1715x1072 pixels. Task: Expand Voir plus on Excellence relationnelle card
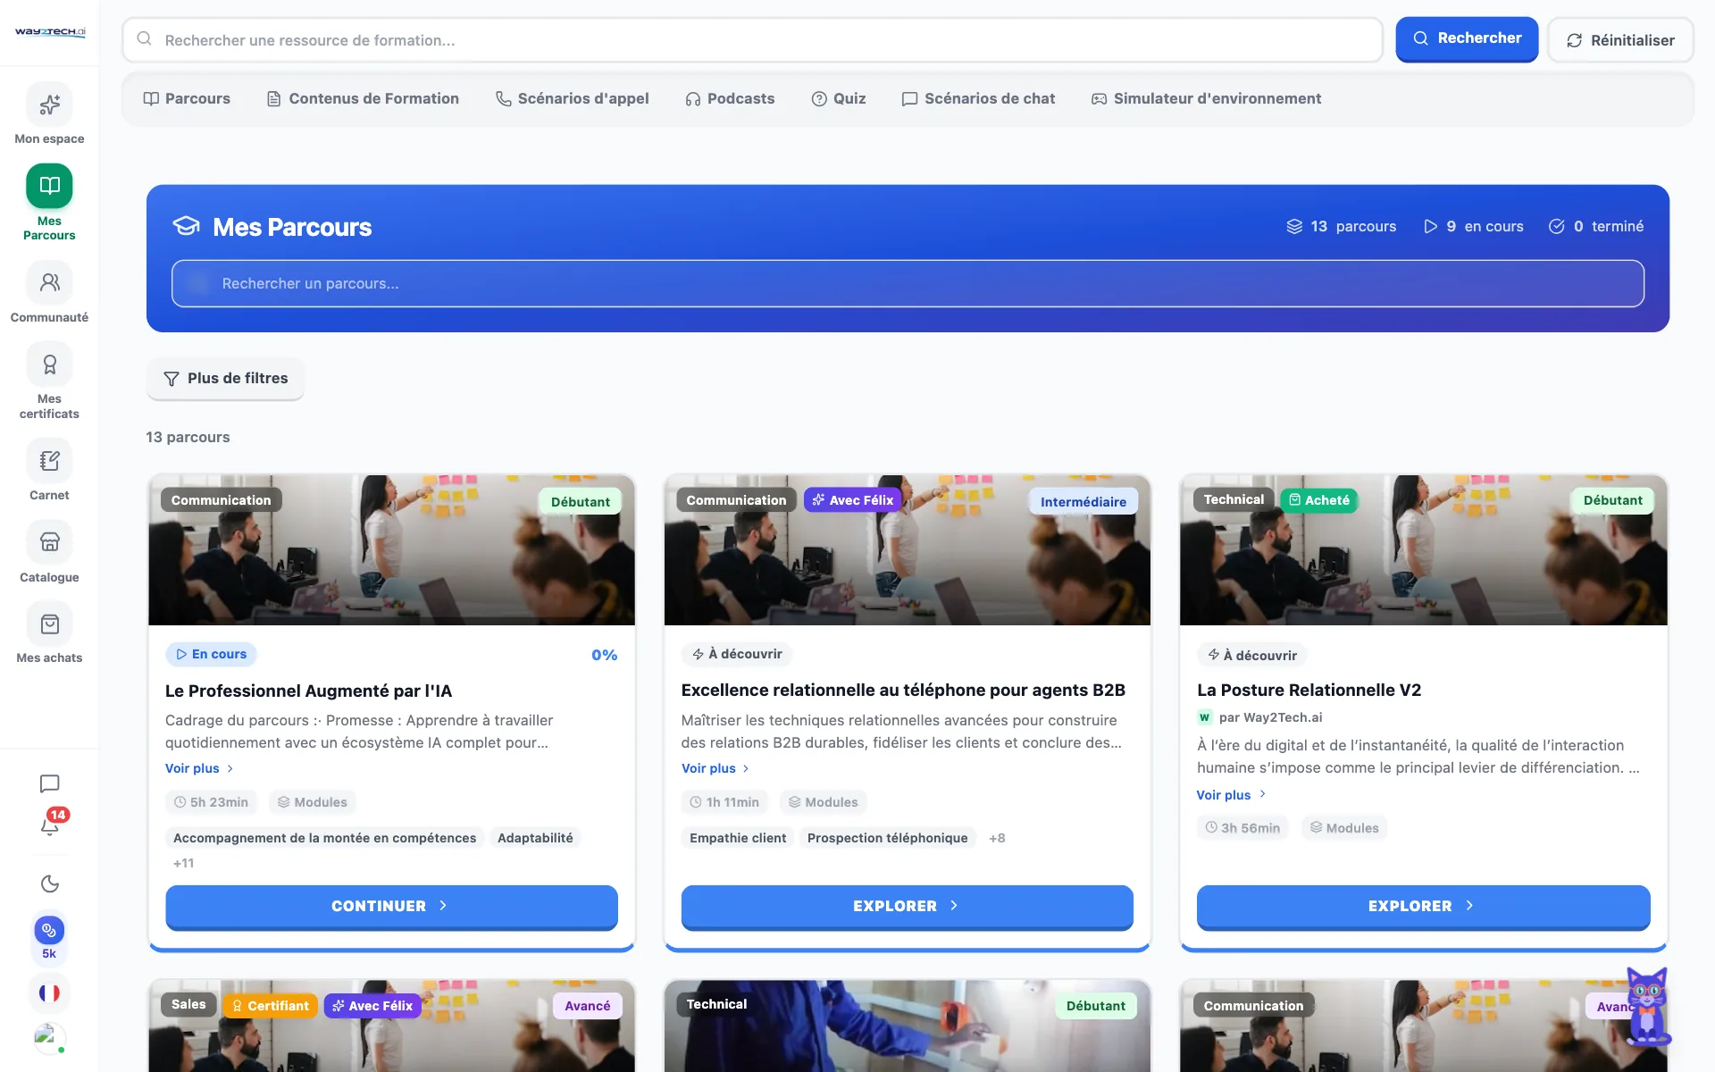tap(715, 768)
